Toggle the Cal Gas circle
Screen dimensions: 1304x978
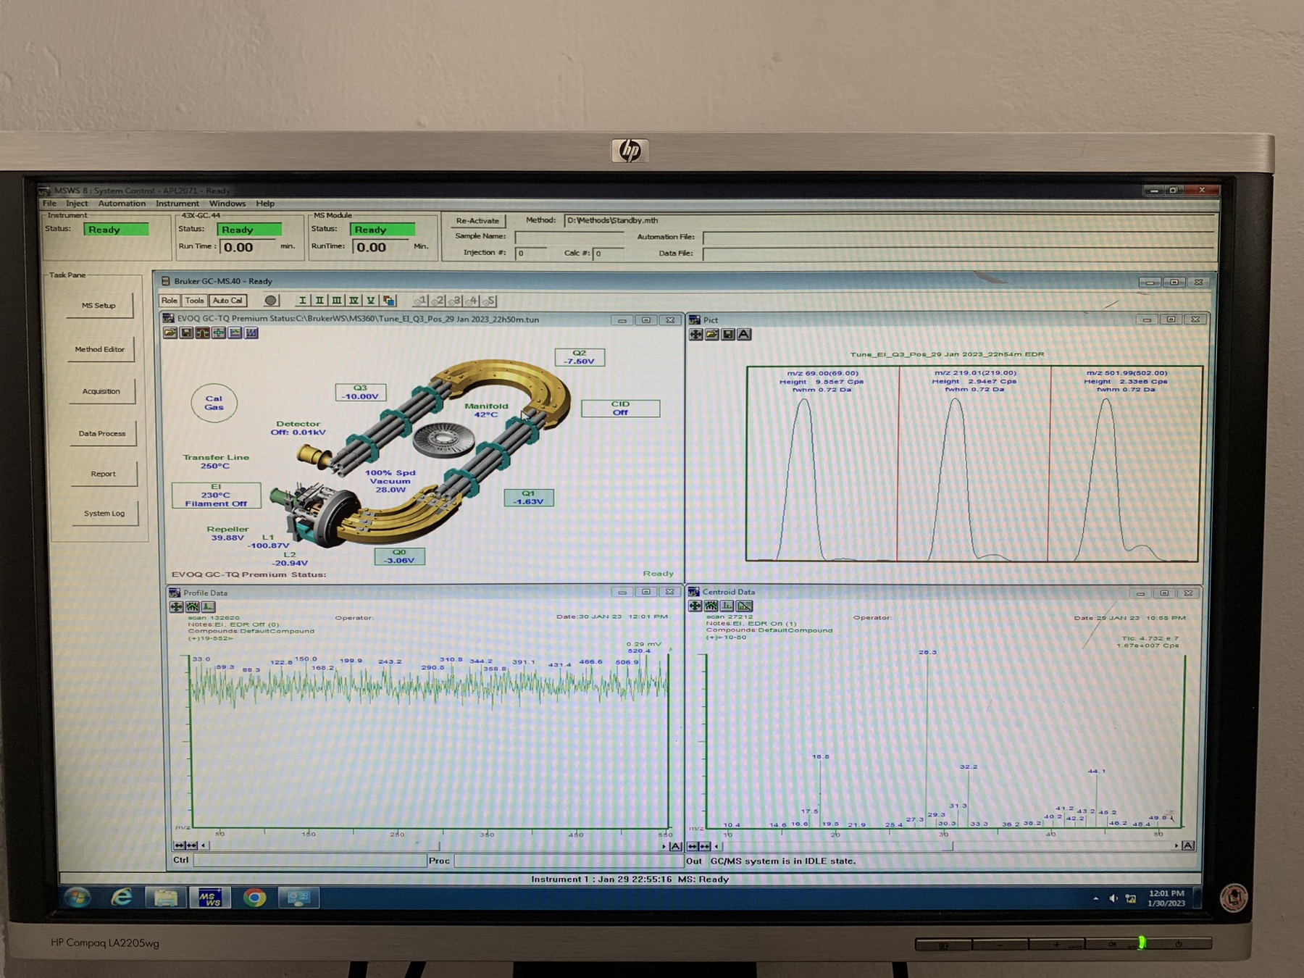click(x=214, y=403)
